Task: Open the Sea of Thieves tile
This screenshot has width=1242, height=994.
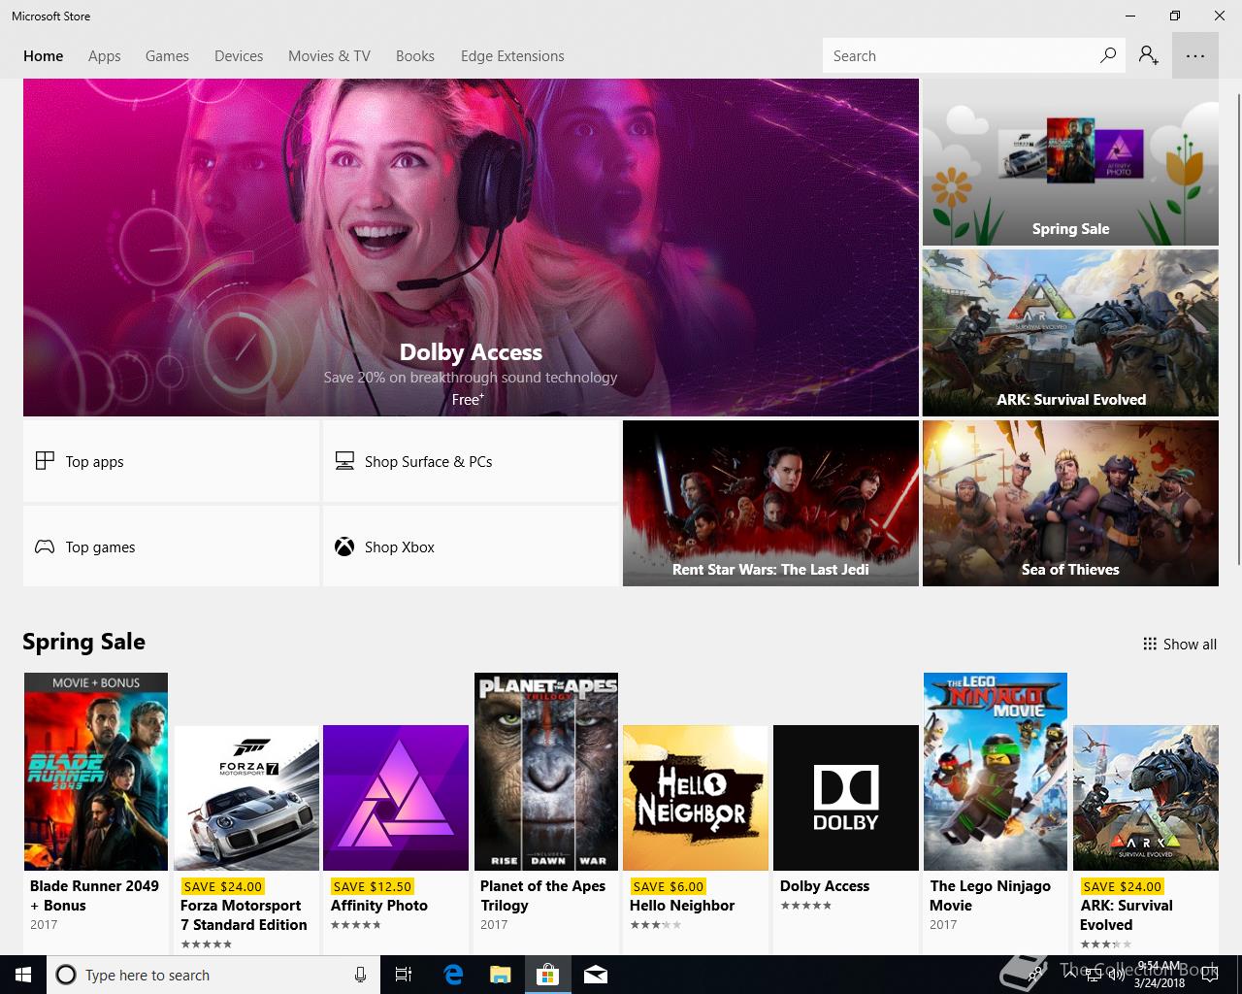Action: (x=1070, y=503)
